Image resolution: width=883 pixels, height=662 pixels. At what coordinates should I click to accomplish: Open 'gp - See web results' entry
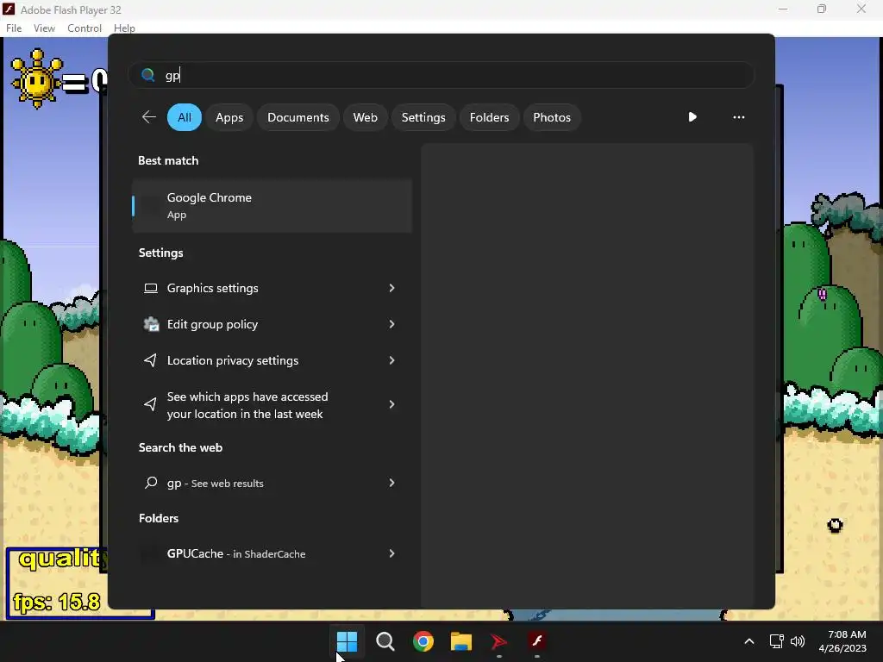[x=272, y=483]
